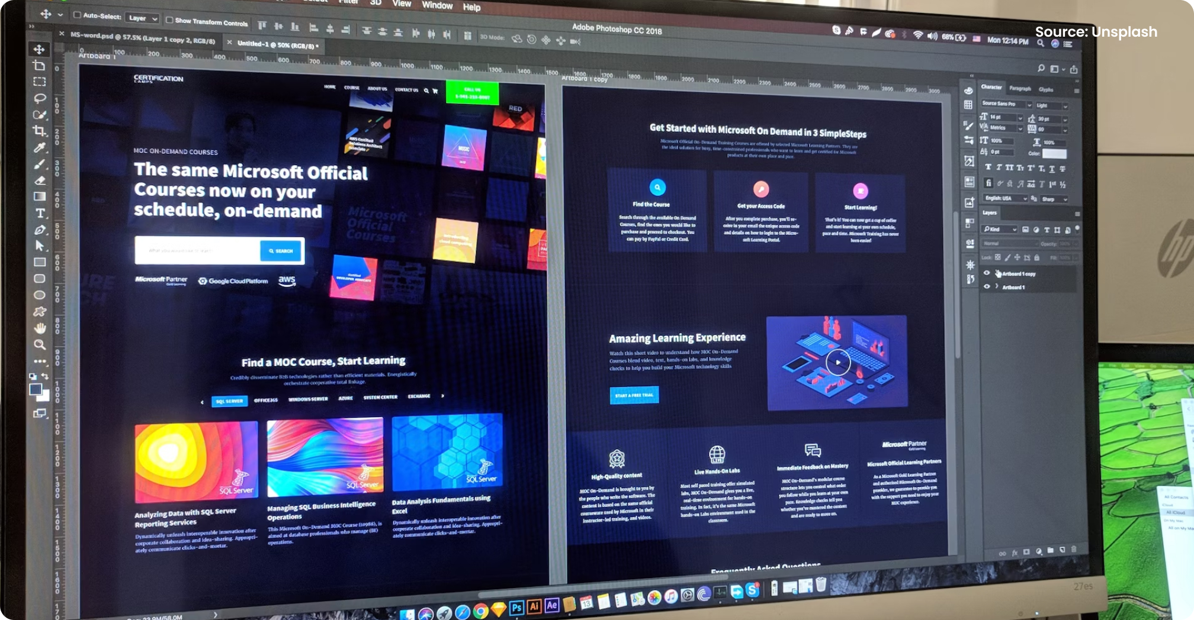Switch to the Glyphs panel tab

click(1046, 90)
